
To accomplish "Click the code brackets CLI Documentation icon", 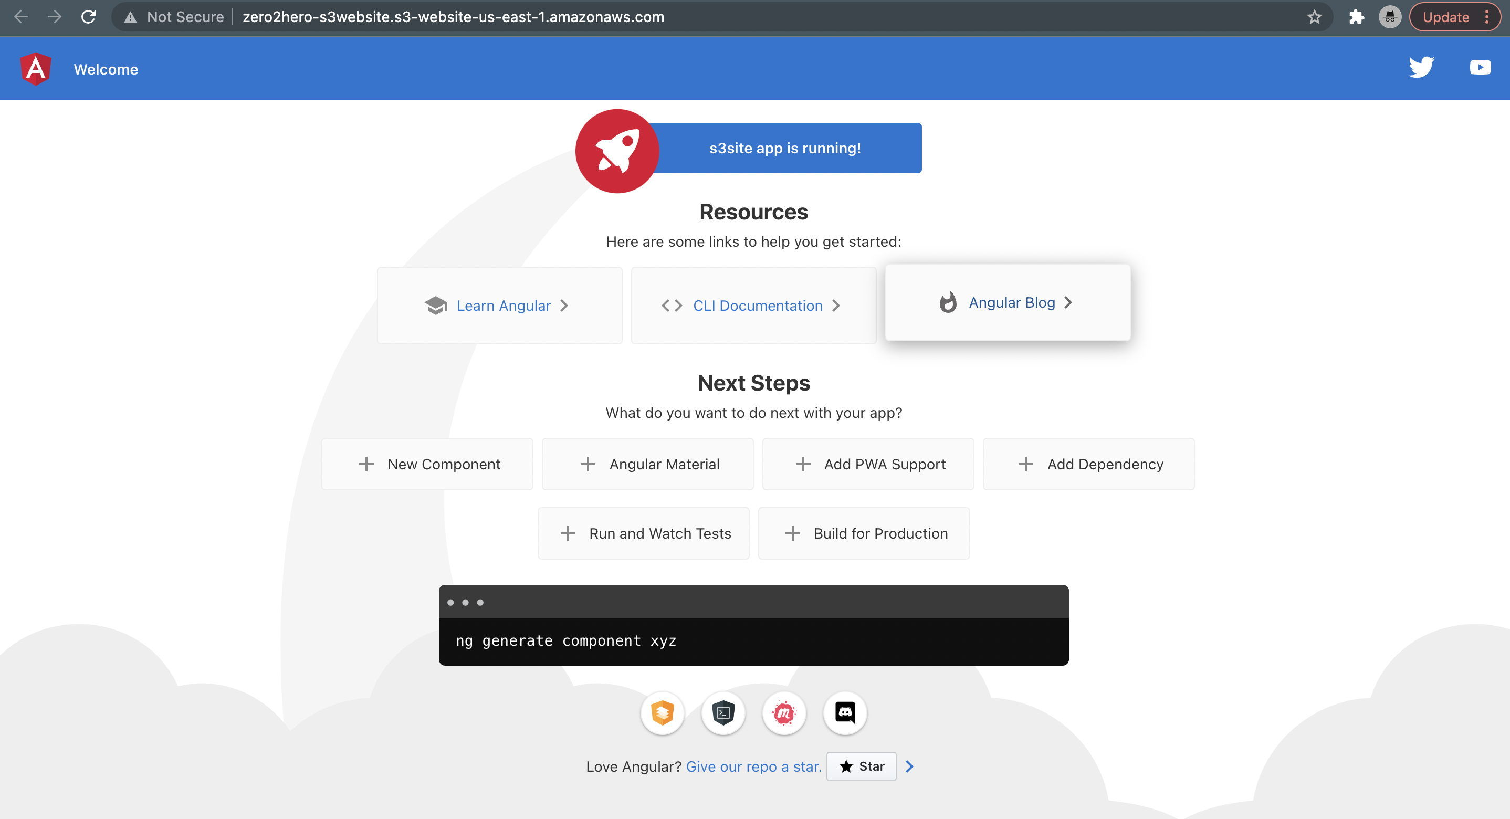I will coord(672,306).
